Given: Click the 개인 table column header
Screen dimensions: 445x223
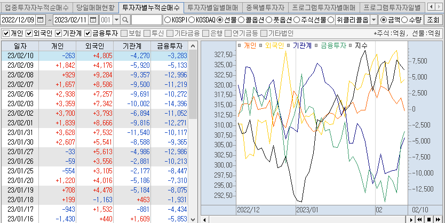Looking at the screenshot, I should click(x=57, y=46).
